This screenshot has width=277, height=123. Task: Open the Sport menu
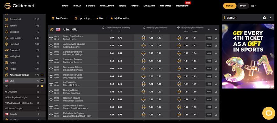tap(65, 6)
